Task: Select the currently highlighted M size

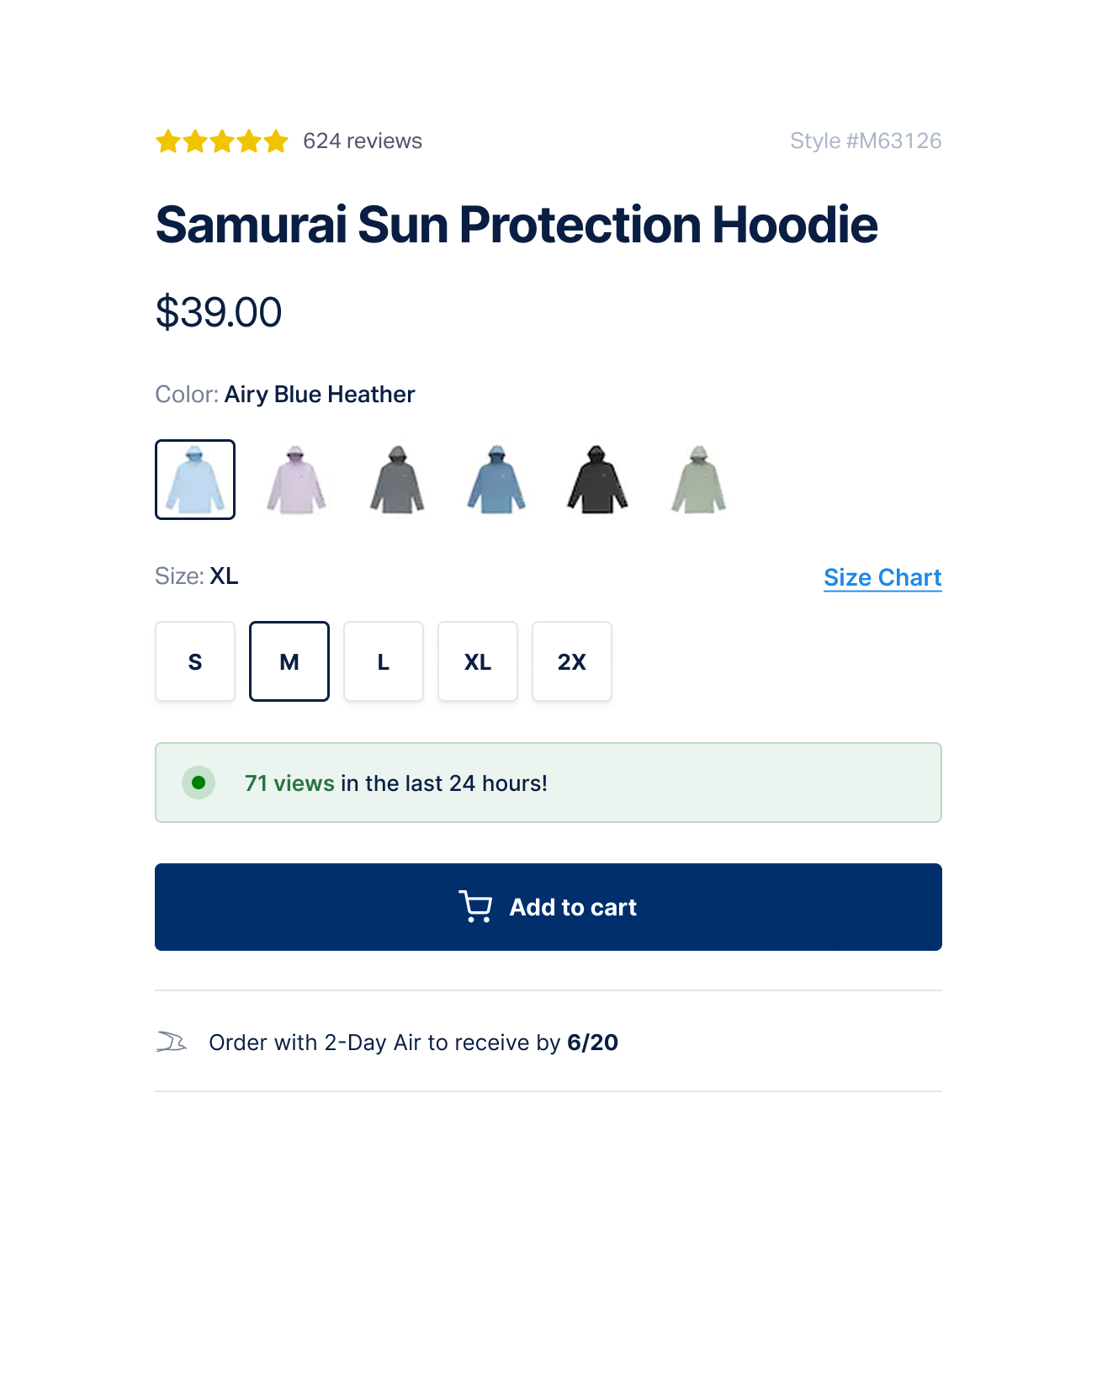Action: 289,661
